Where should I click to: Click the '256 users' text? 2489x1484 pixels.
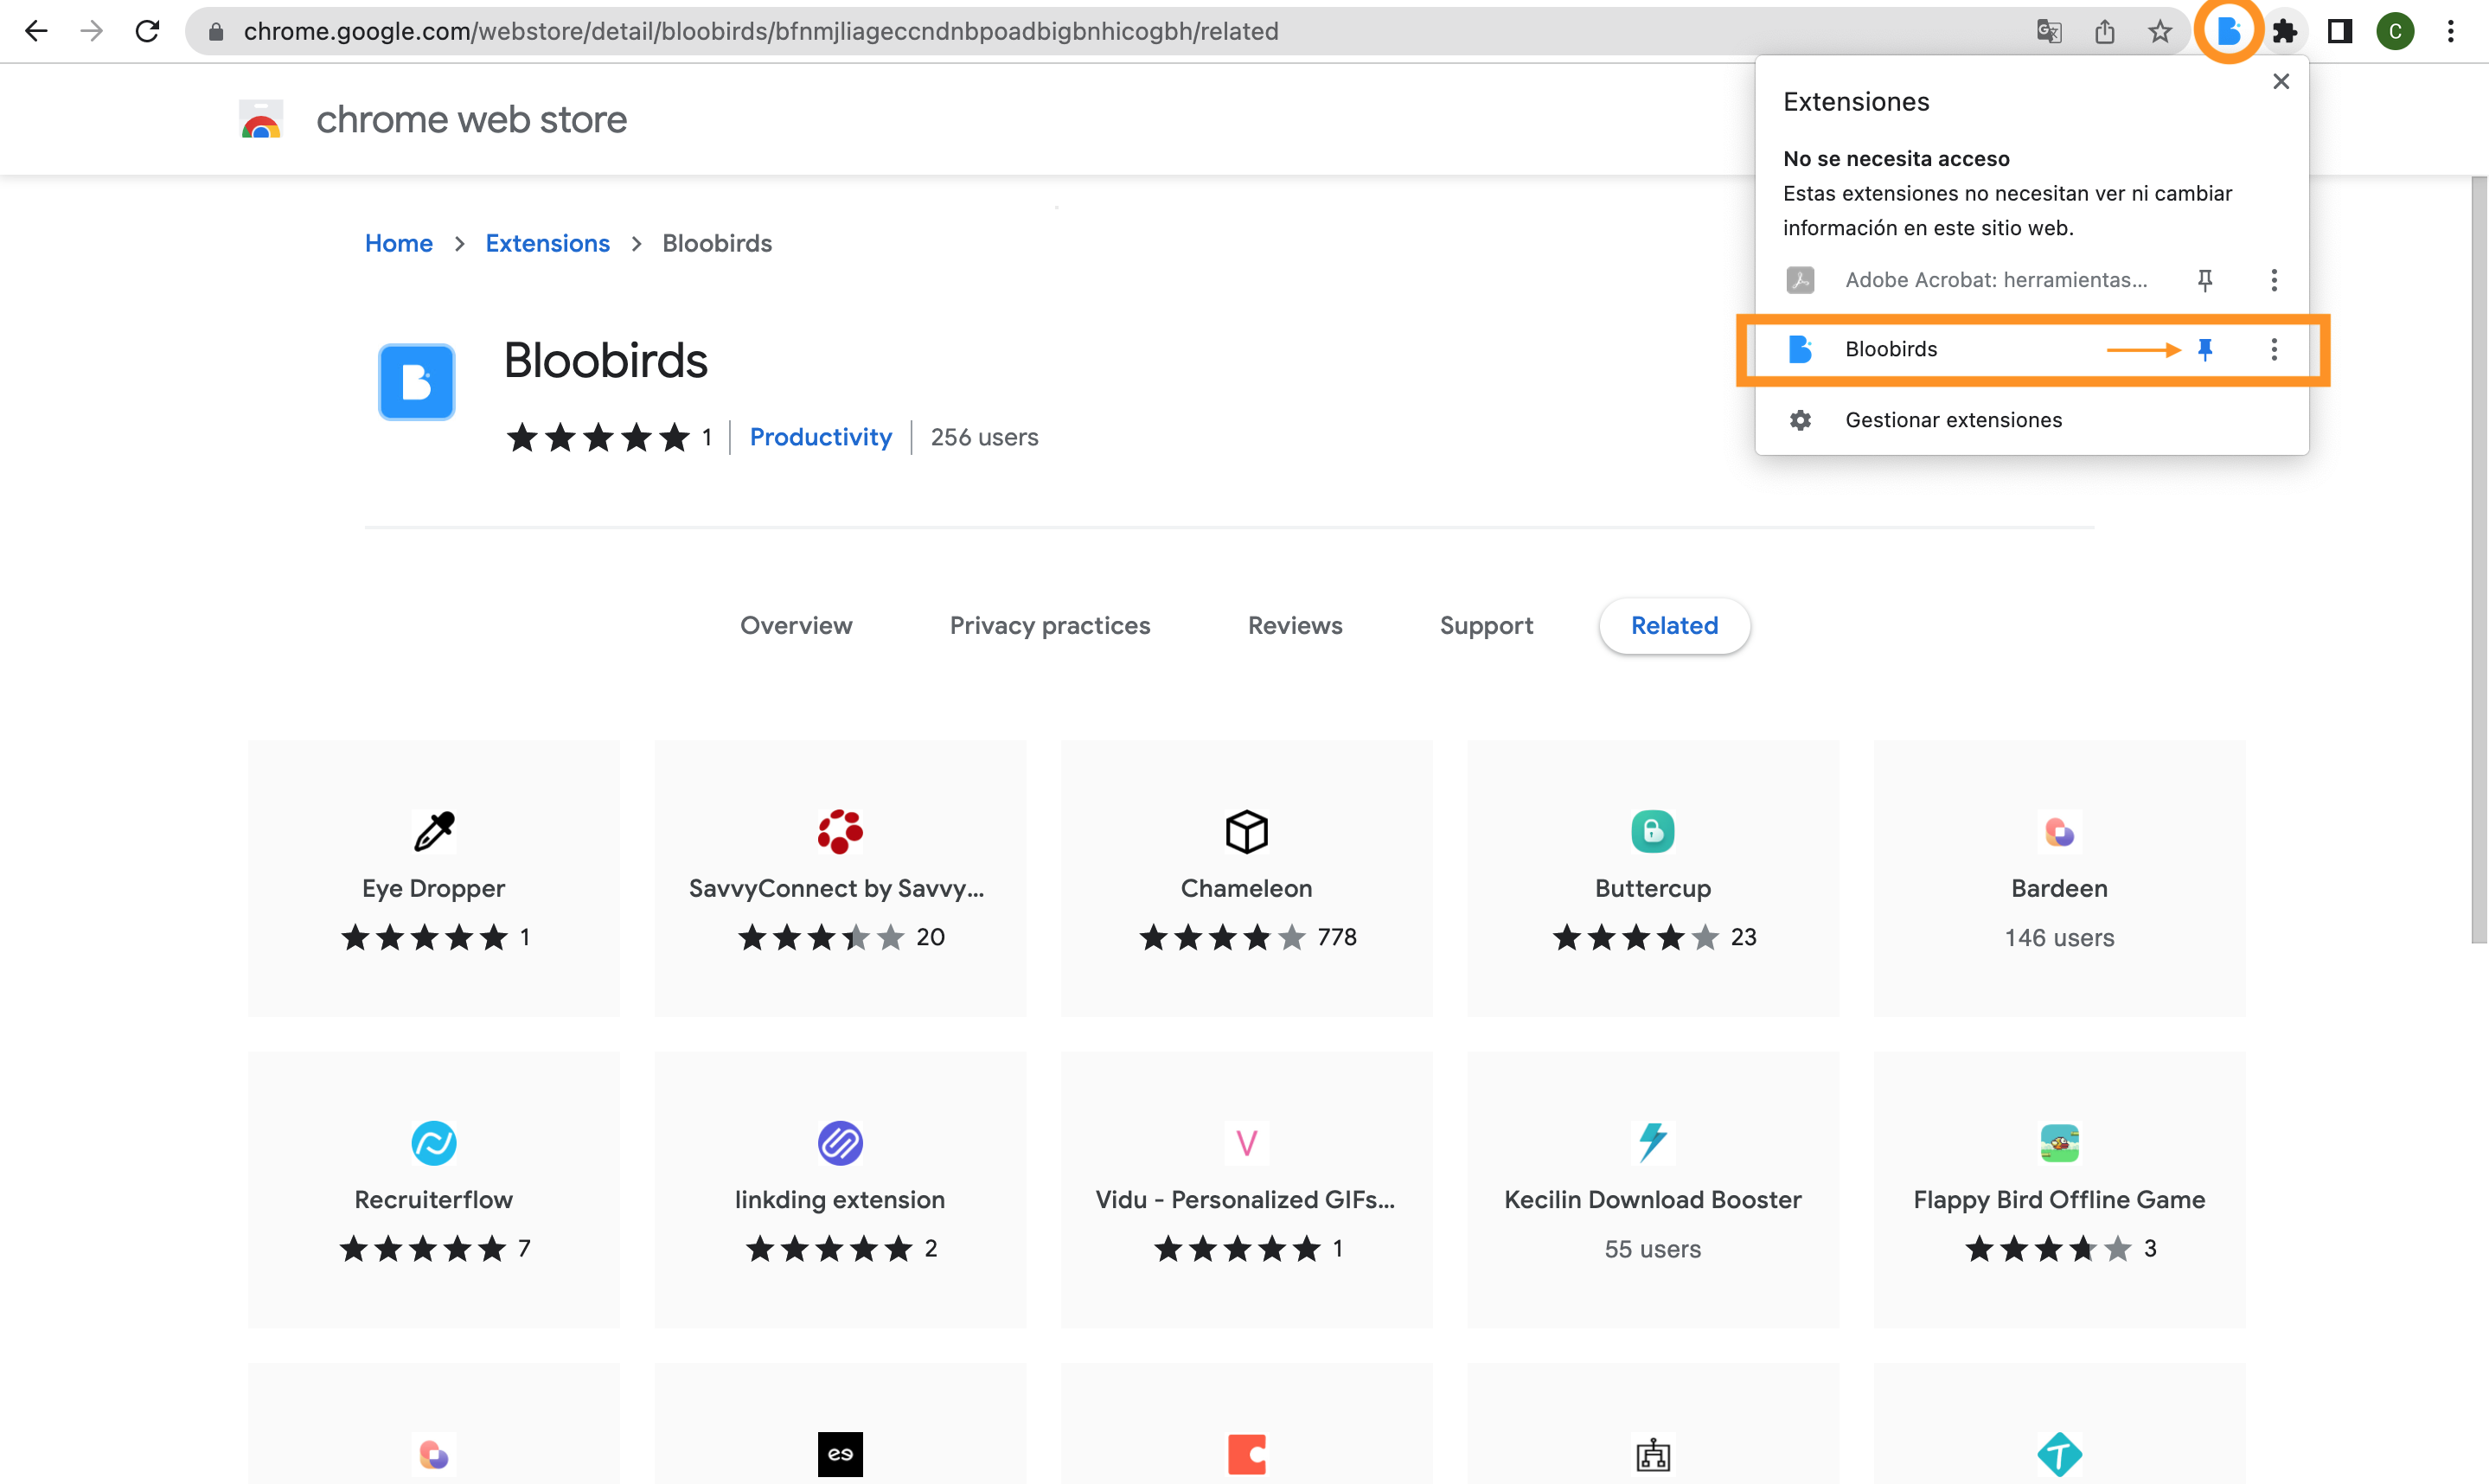984,437
